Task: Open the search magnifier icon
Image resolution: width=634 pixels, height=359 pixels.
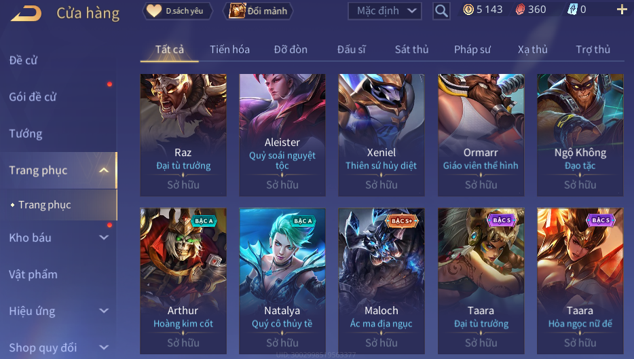Action: (x=441, y=11)
